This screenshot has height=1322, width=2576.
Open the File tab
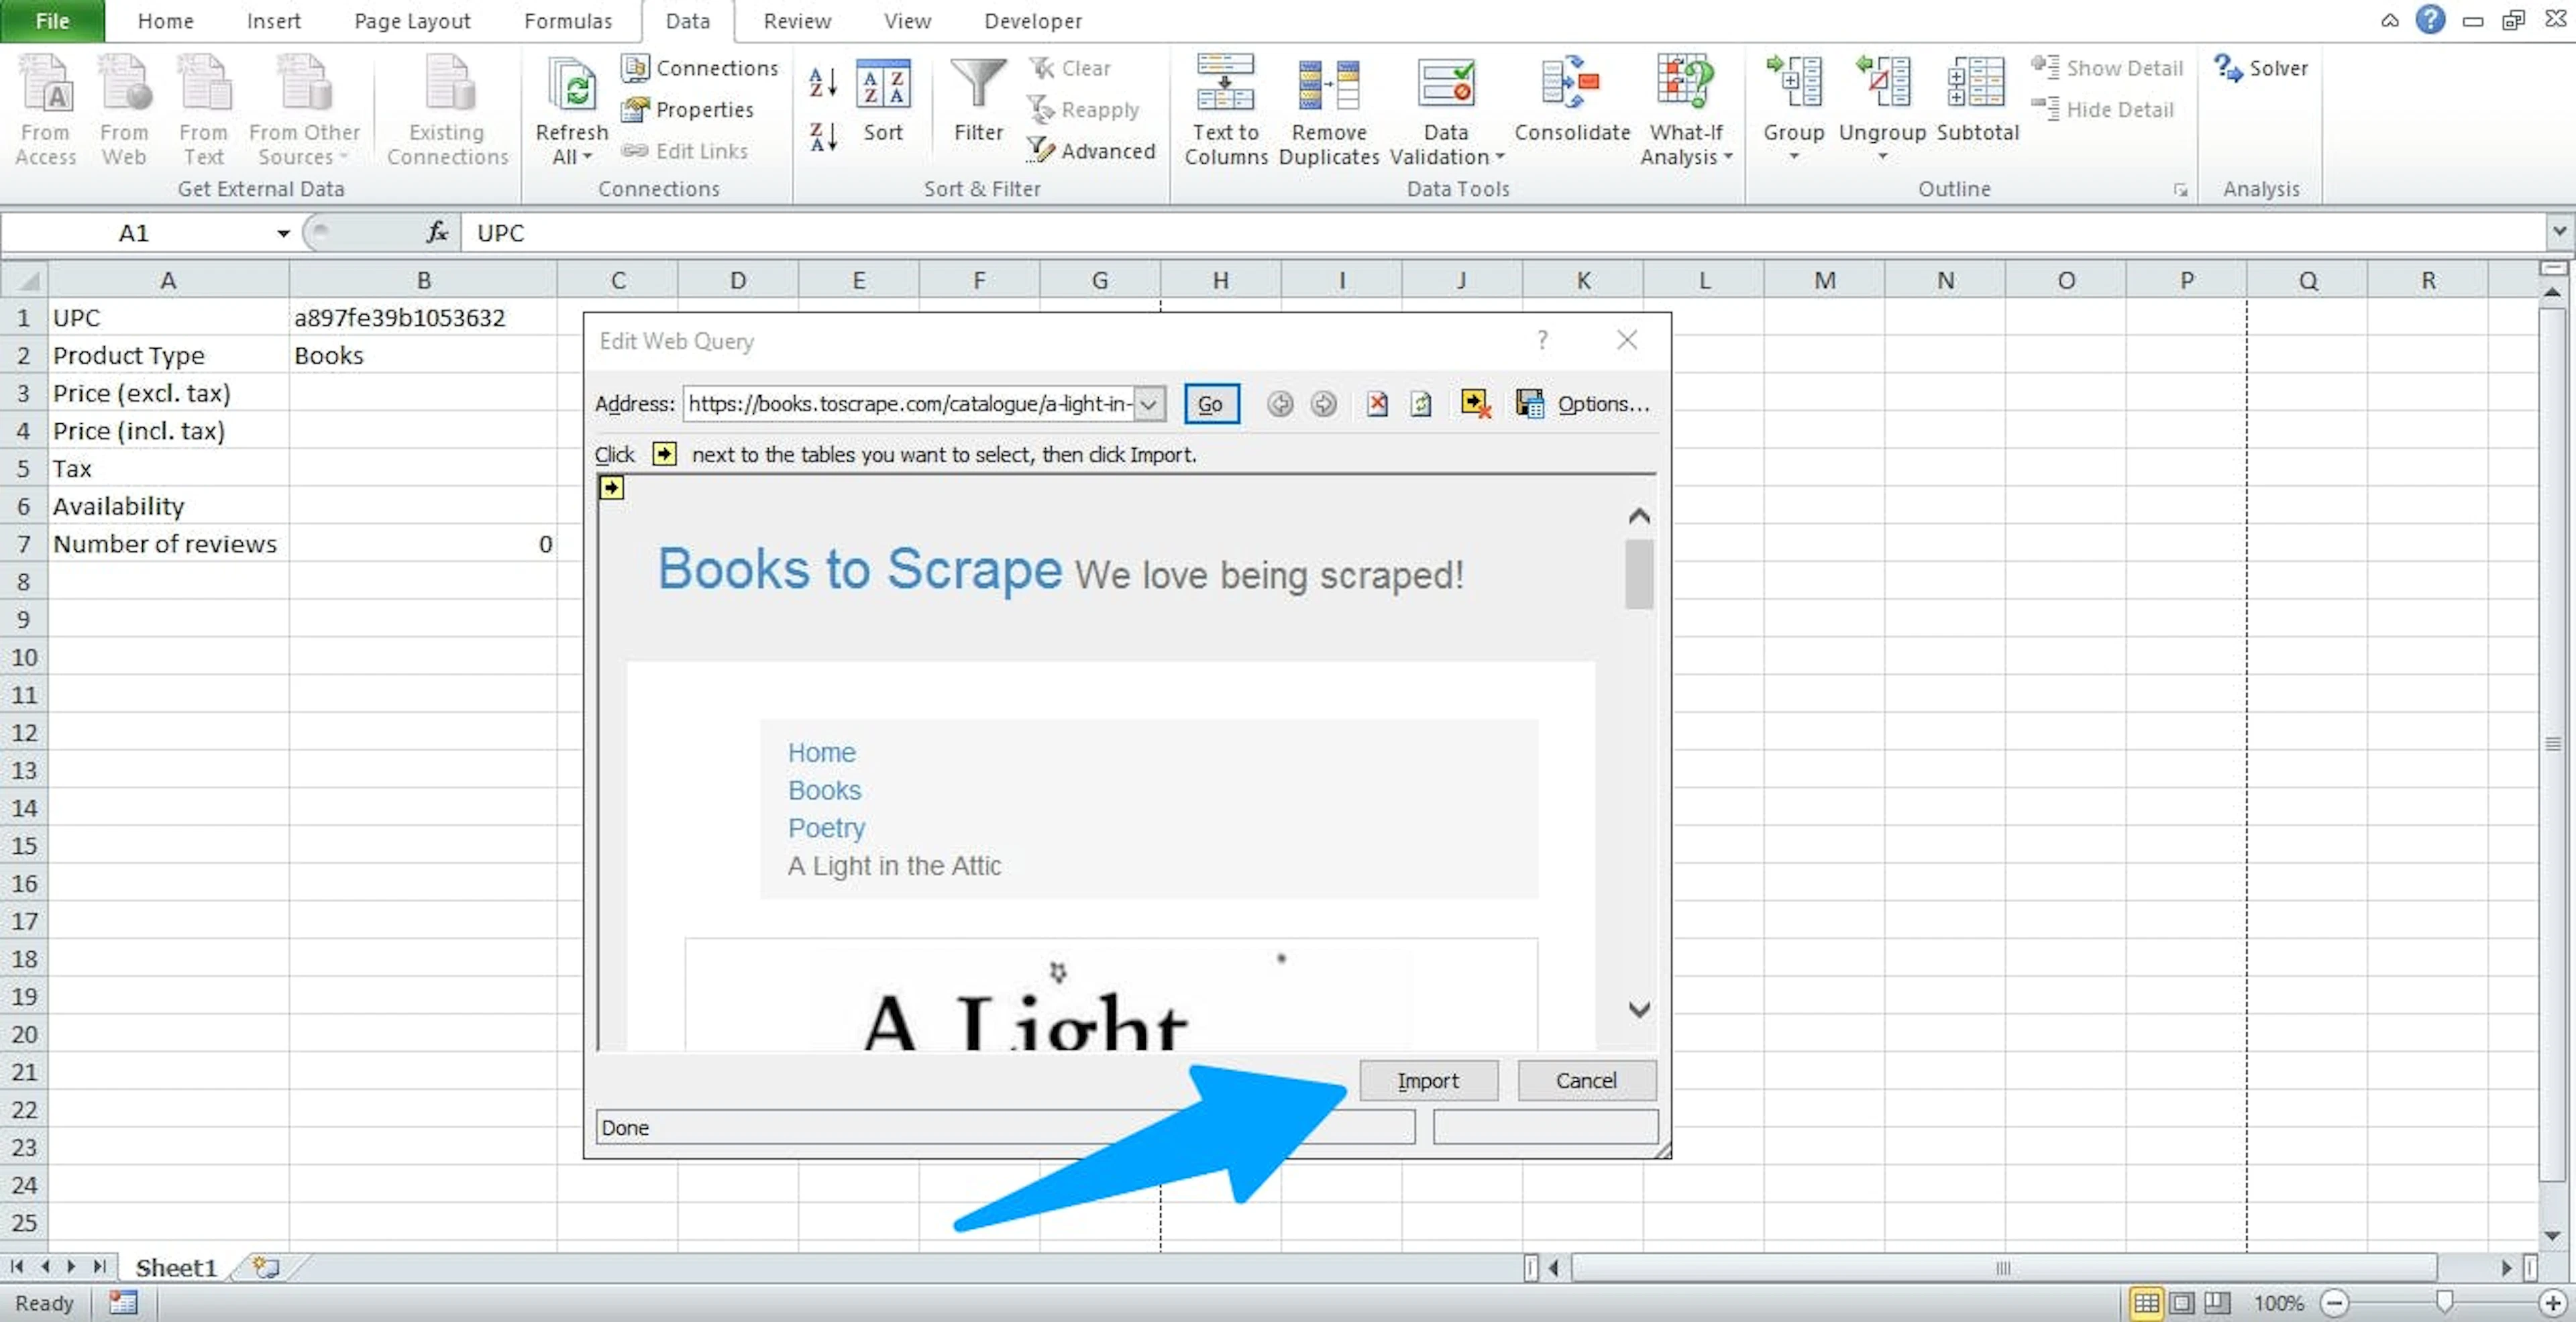52,20
